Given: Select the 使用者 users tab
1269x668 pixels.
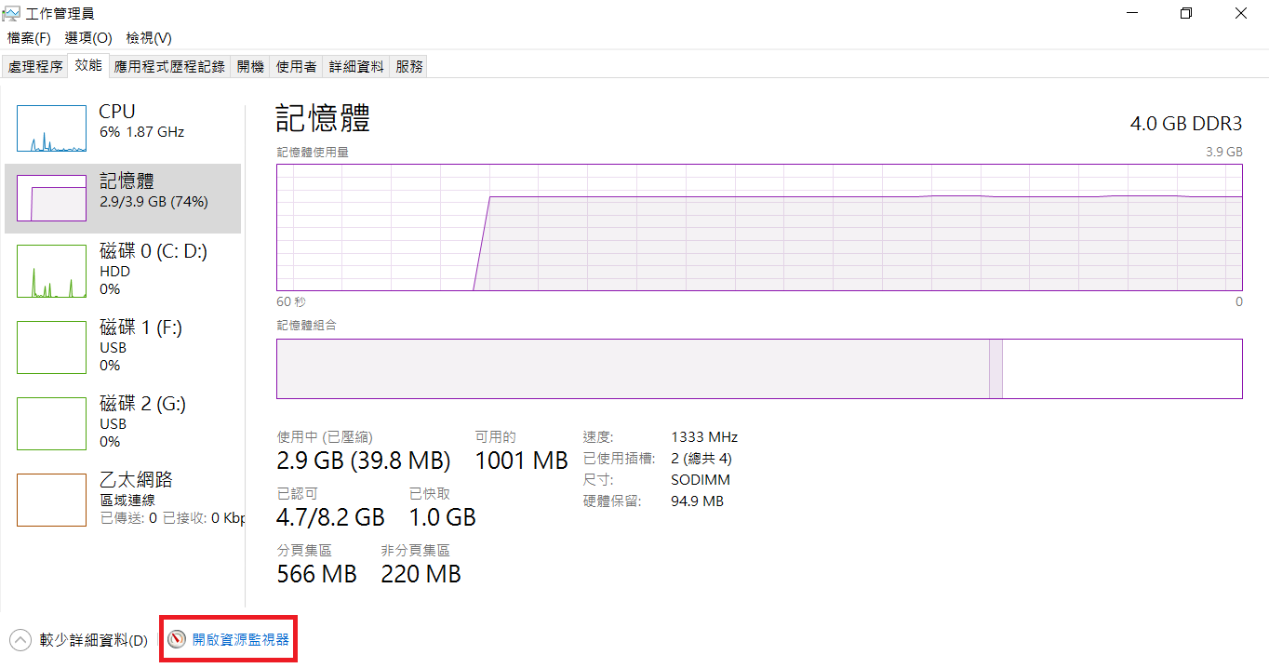Looking at the screenshot, I should click(x=296, y=67).
